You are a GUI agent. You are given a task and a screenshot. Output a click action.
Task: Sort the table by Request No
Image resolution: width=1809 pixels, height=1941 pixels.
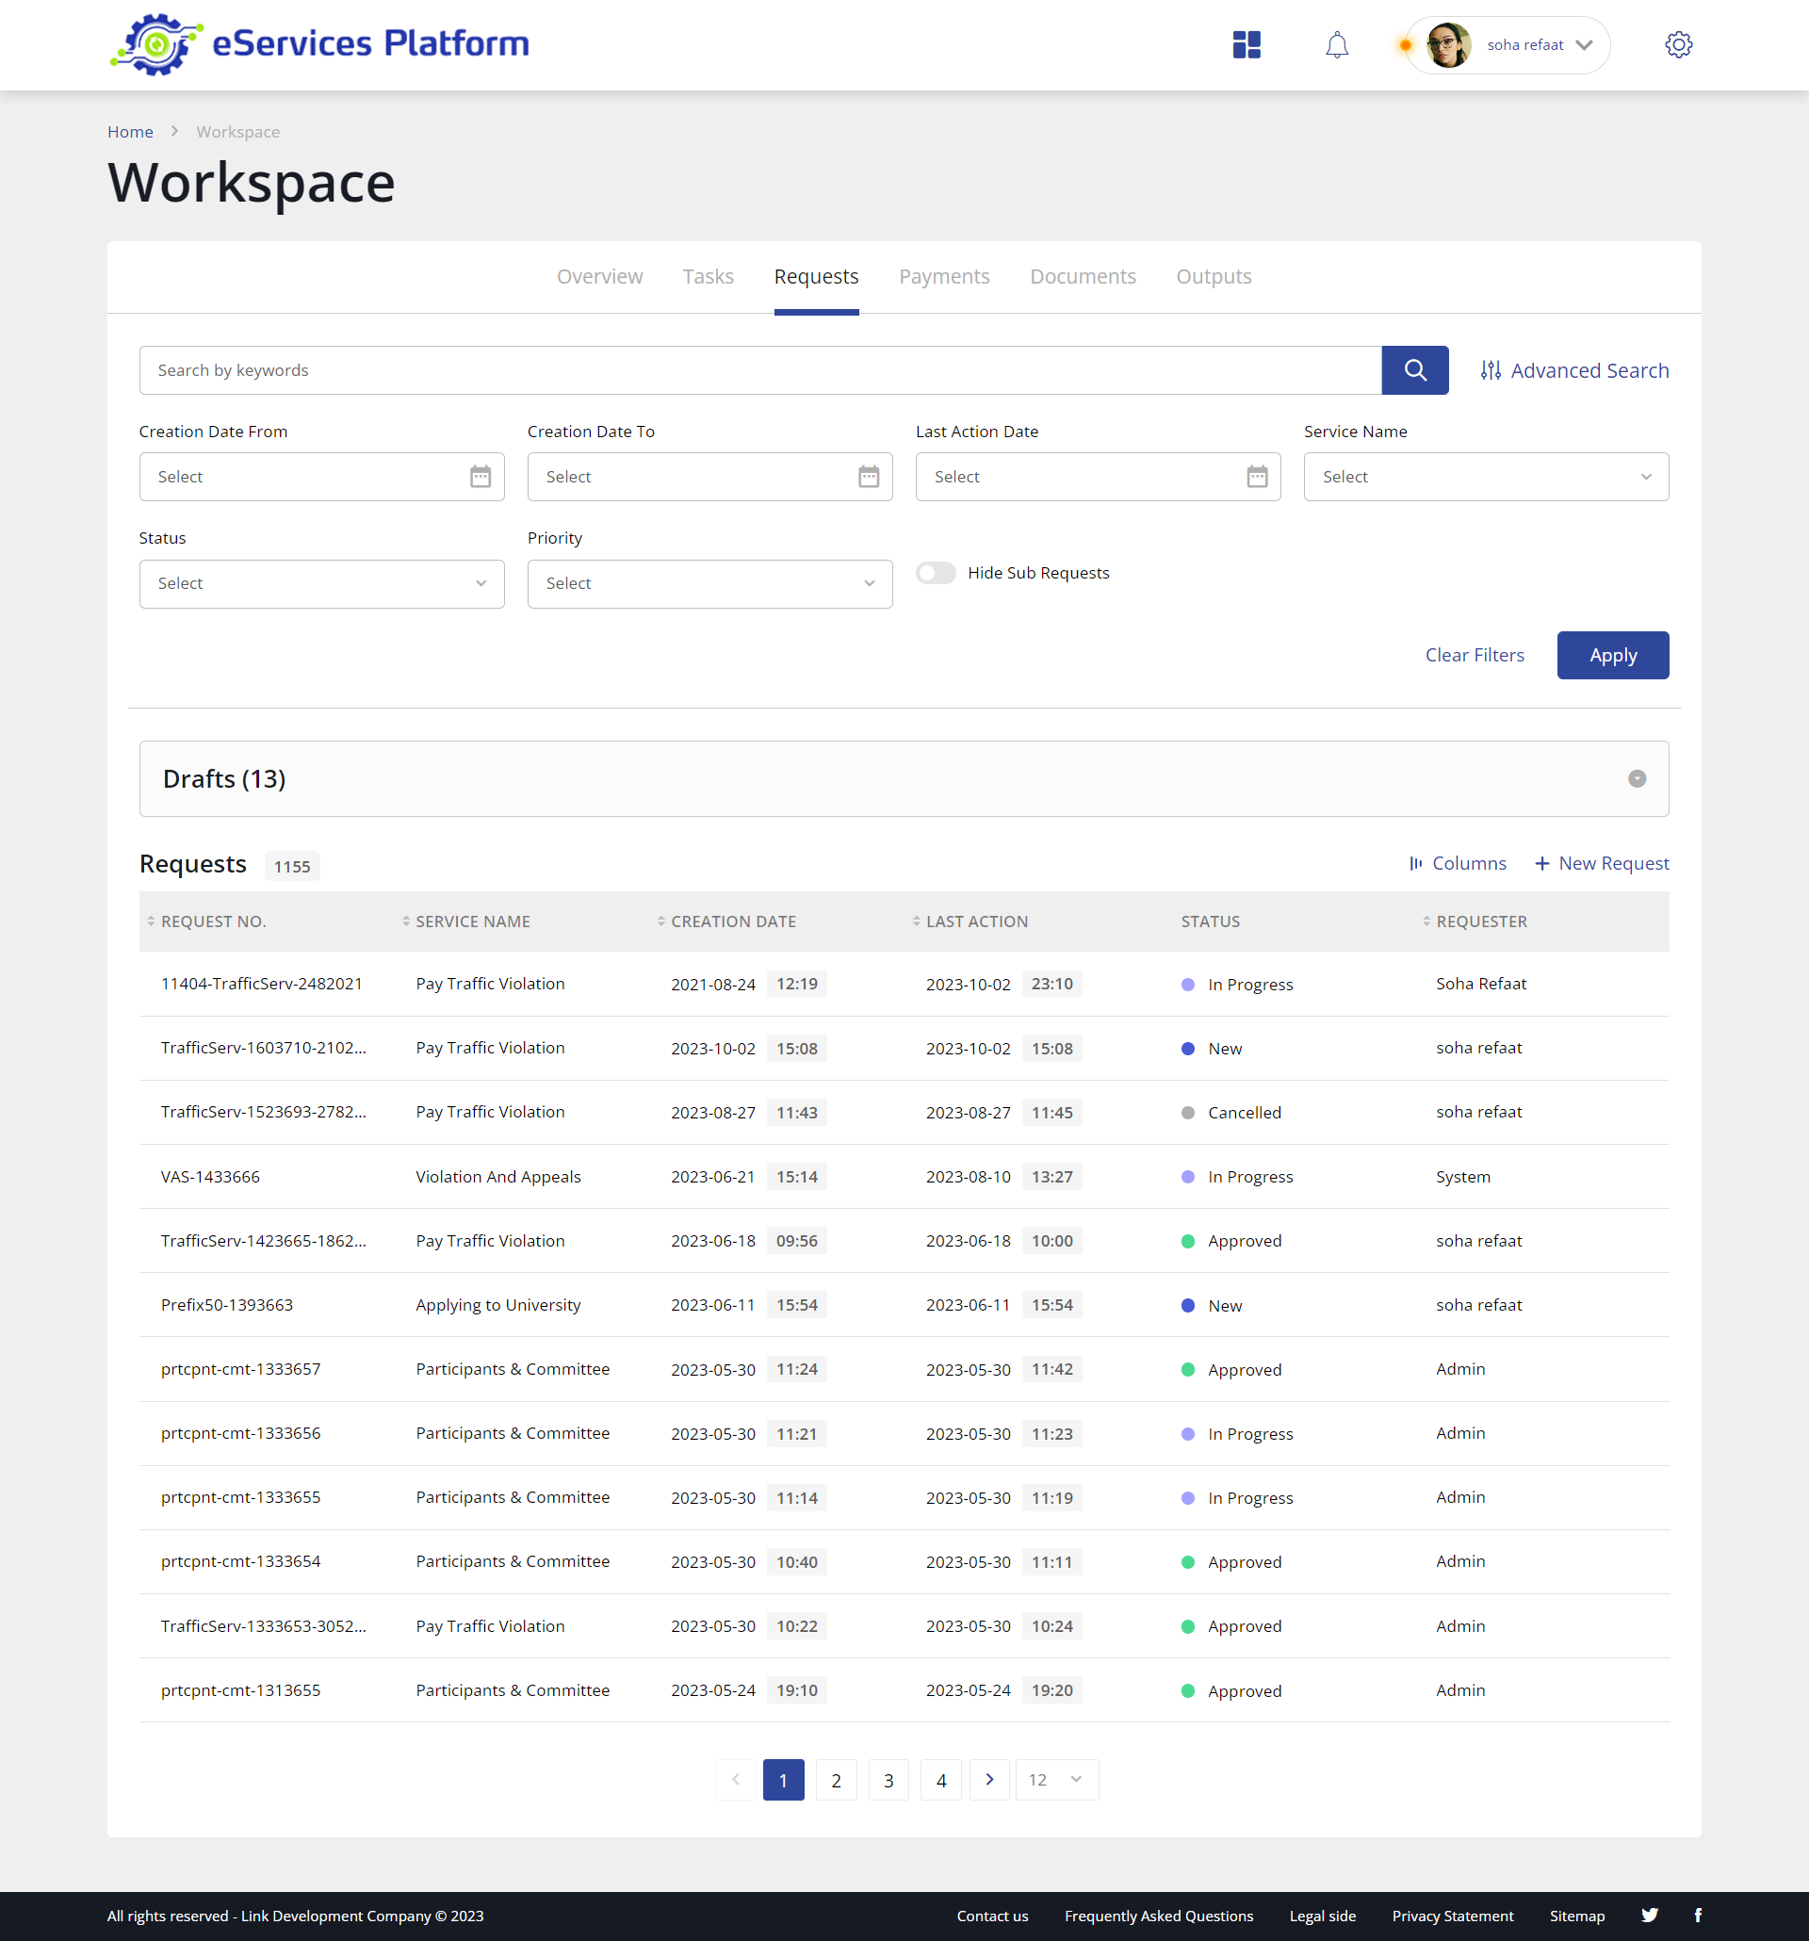click(152, 921)
